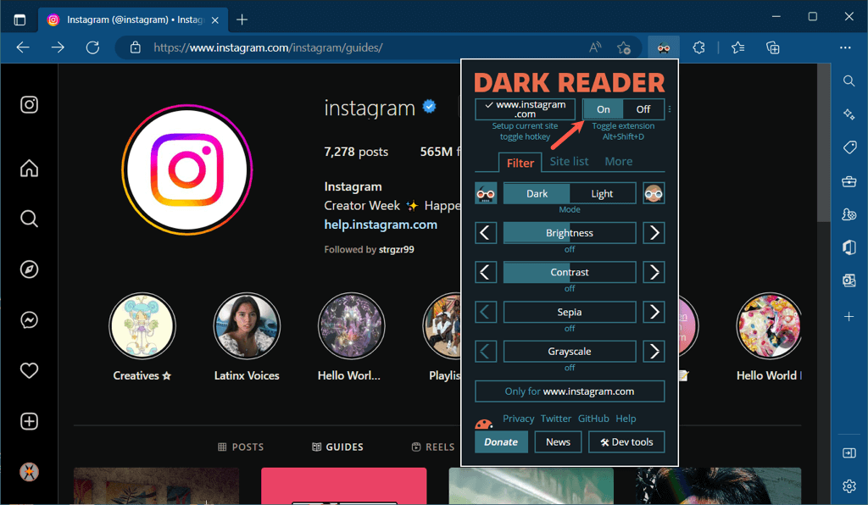Increase Contrast with right arrow

pyautogui.click(x=654, y=272)
